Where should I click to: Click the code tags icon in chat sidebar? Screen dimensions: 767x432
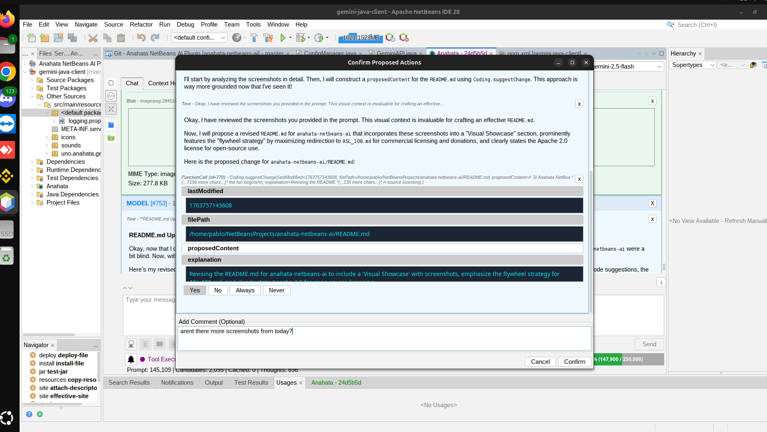(x=111, y=96)
